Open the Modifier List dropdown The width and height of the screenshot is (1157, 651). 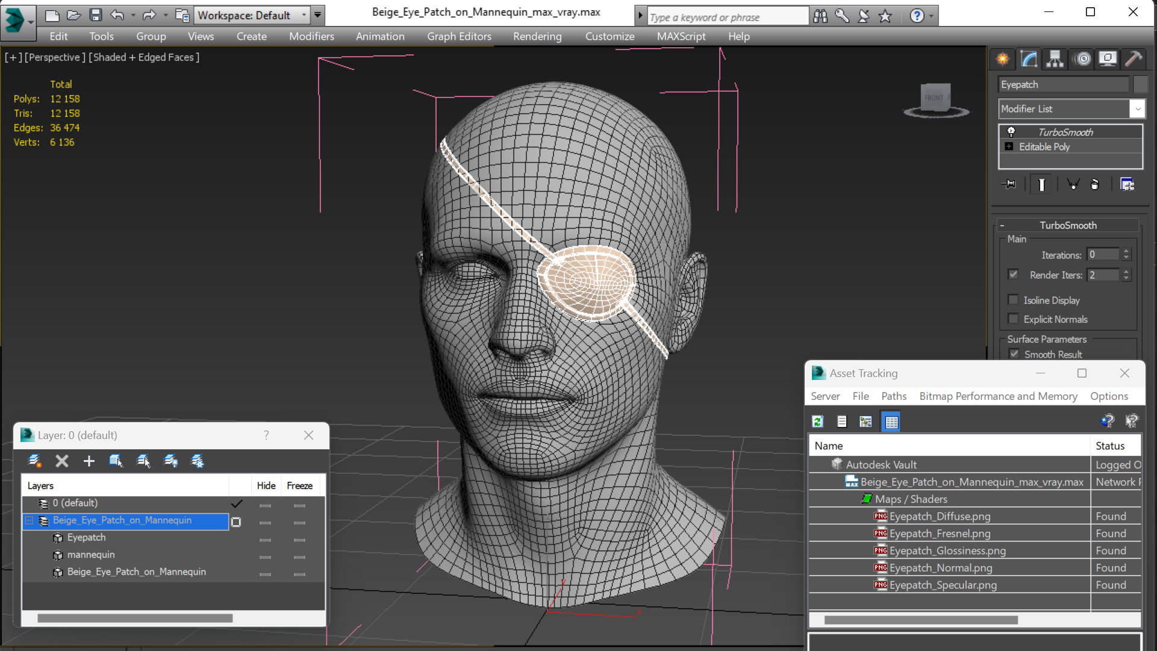(1137, 109)
